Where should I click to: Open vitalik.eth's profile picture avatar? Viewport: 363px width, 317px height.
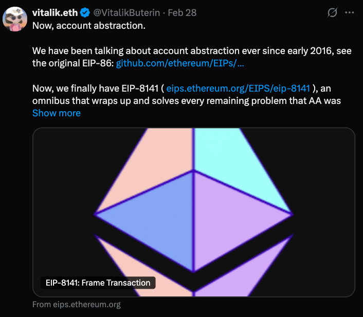(15, 20)
